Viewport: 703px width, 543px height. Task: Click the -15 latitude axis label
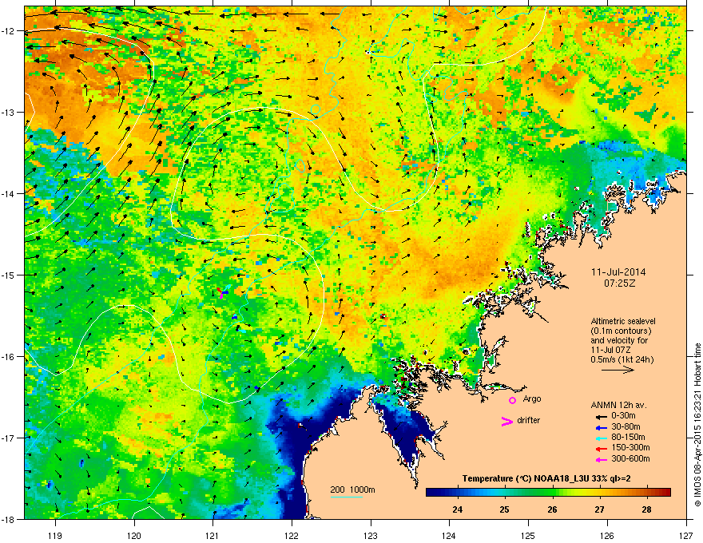(9, 275)
